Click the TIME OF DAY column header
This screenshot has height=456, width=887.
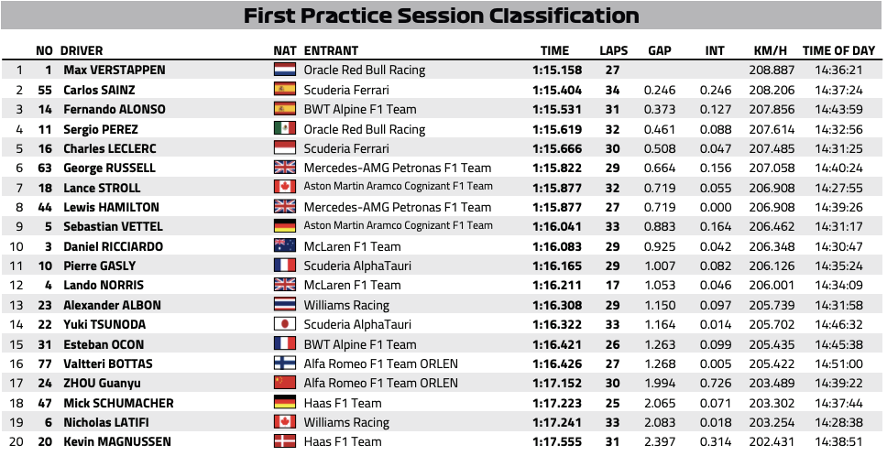(838, 51)
